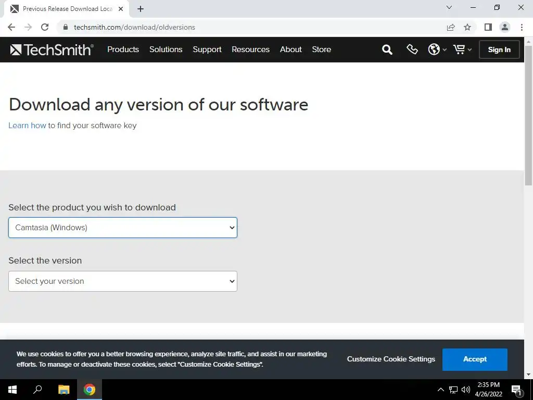The image size is (533, 400).
Task: Click the TechSmith logo
Action: [52, 49]
